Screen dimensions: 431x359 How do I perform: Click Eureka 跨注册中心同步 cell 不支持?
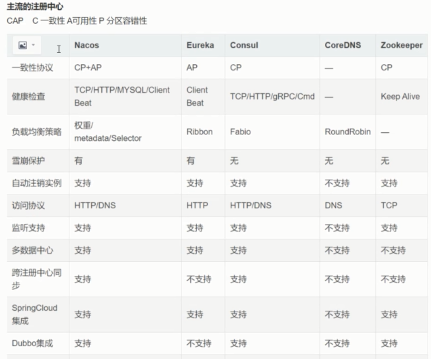[199, 279]
